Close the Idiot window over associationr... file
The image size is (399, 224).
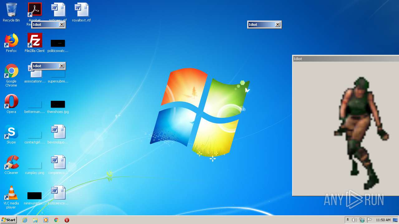[x=62, y=66]
